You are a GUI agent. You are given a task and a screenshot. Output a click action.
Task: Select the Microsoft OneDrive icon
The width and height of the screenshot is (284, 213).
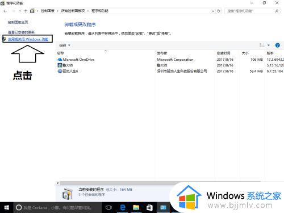point(60,60)
